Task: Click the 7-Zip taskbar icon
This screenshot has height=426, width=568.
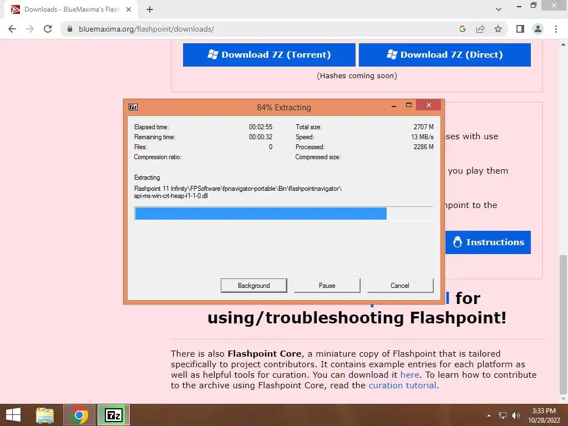Action: pos(113,415)
